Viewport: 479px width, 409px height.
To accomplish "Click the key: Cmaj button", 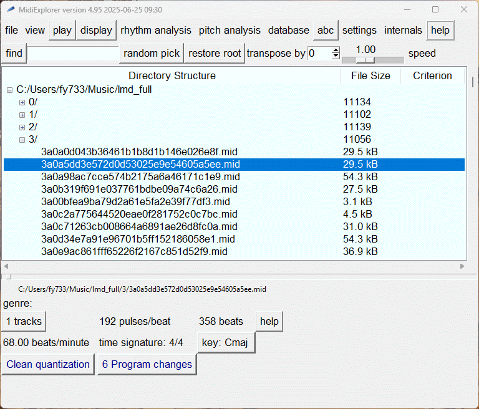I will click(226, 343).
